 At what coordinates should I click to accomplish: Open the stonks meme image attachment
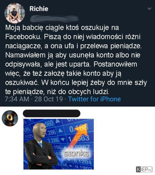click(x=59, y=144)
